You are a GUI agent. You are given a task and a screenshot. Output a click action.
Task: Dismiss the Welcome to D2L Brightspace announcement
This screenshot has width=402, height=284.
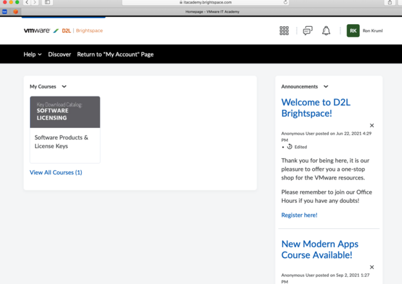[x=372, y=126]
